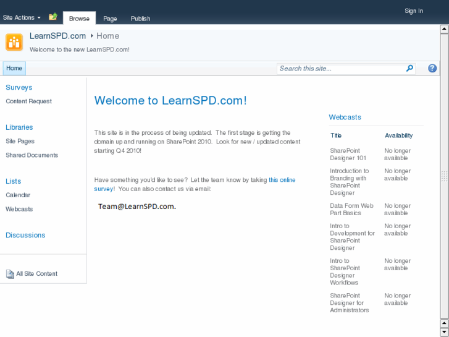
Task: Click the Availability column header
Action: (x=398, y=135)
